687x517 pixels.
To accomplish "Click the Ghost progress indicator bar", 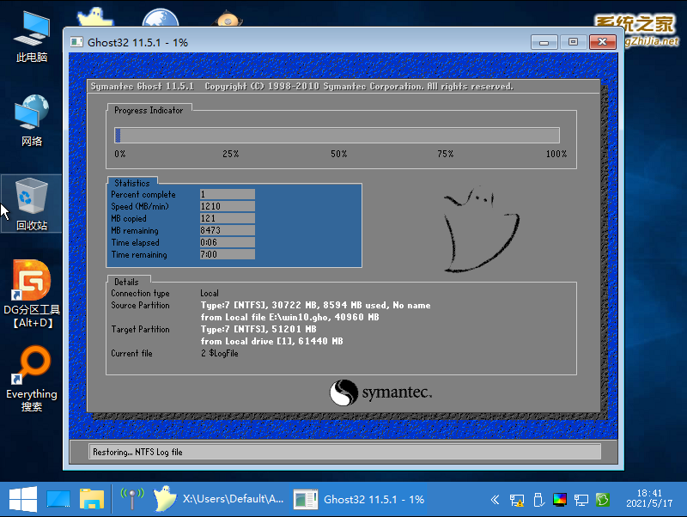I will pyautogui.click(x=337, y=135).
